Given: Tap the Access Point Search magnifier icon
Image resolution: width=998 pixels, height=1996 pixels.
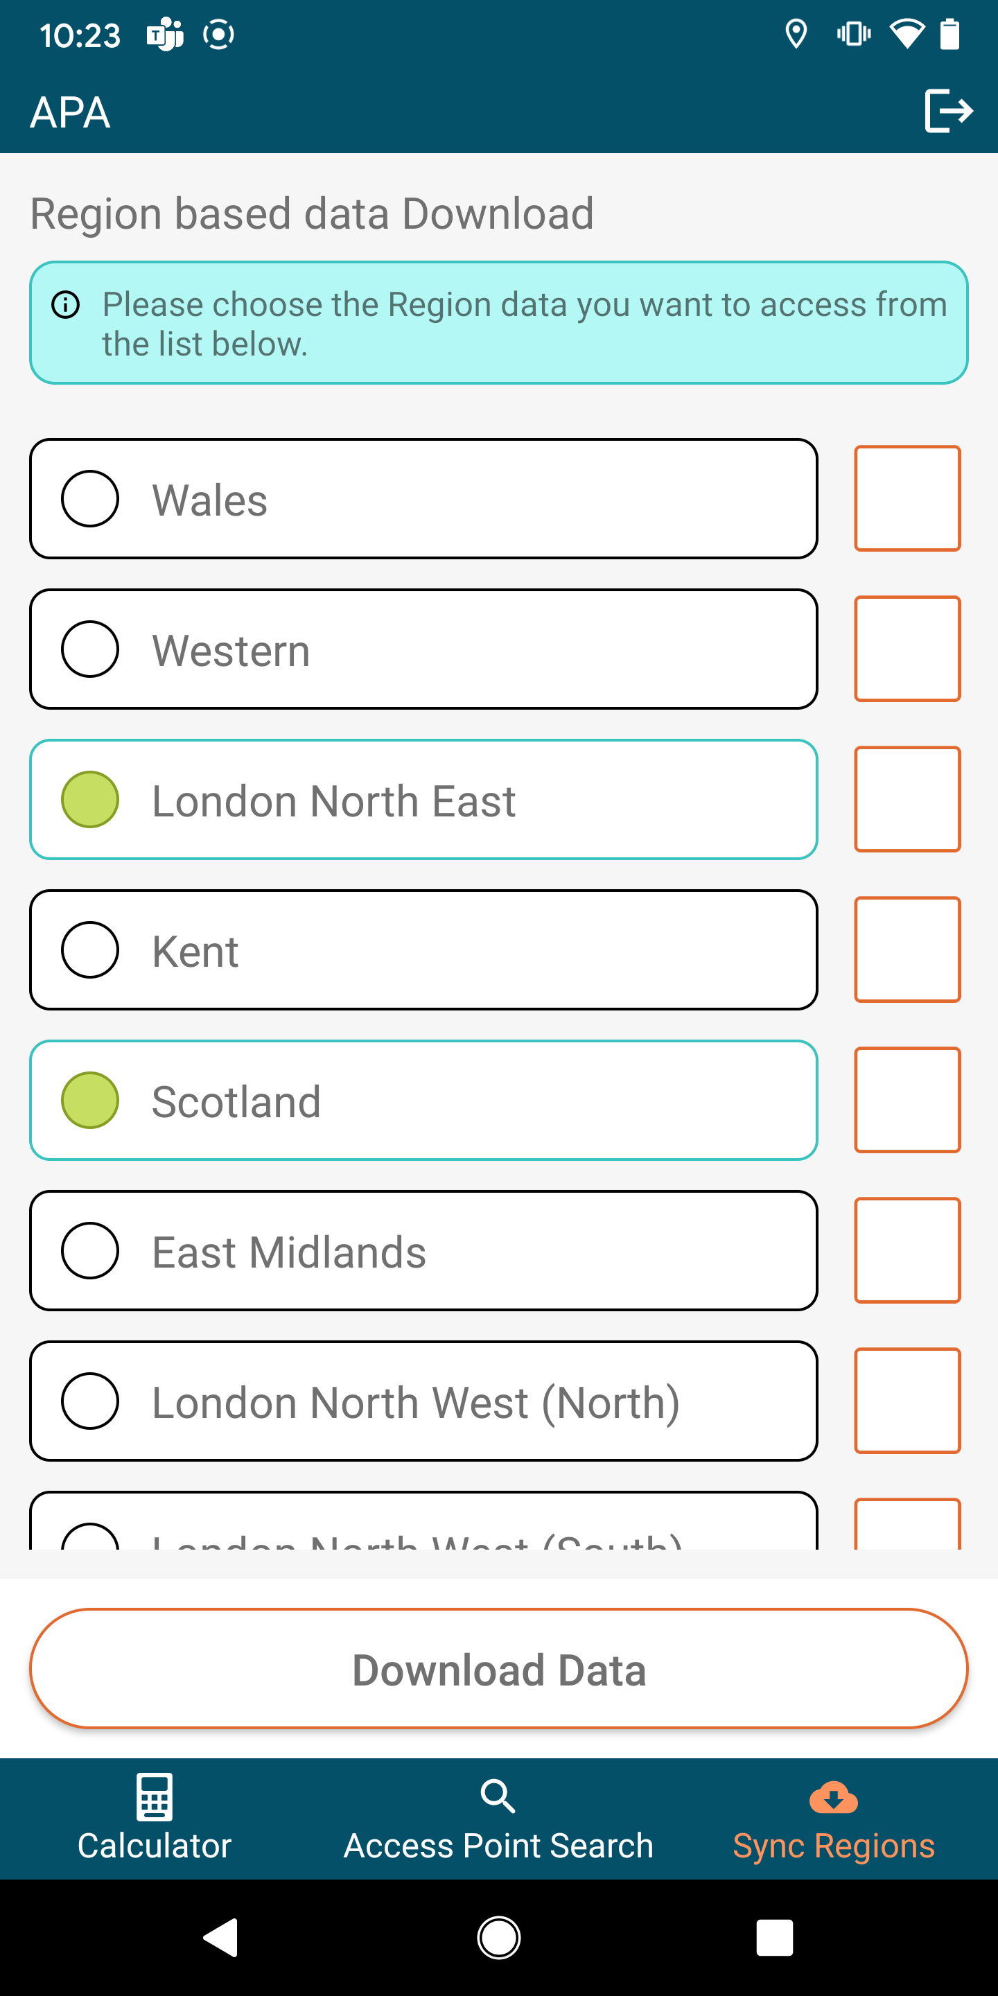Looking at the screenshot, I should click(498, 1796).
